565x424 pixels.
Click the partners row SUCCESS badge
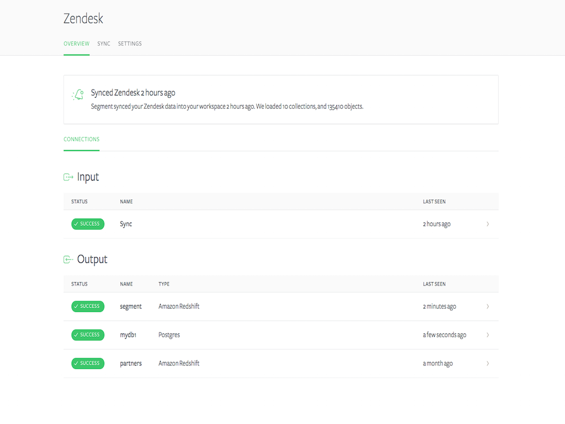click(x=88, y=363)
